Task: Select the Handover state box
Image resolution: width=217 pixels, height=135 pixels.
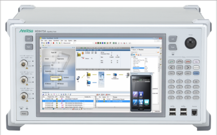Action: pyautogui.click(x=68, y=78)
